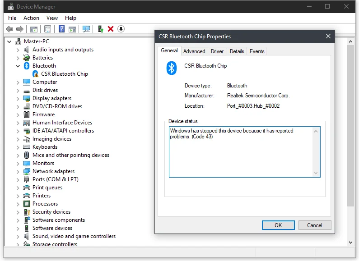Click the Action pane toolbar icon beside Help
The height and width of the screenshot is (261, 359).
72,29
